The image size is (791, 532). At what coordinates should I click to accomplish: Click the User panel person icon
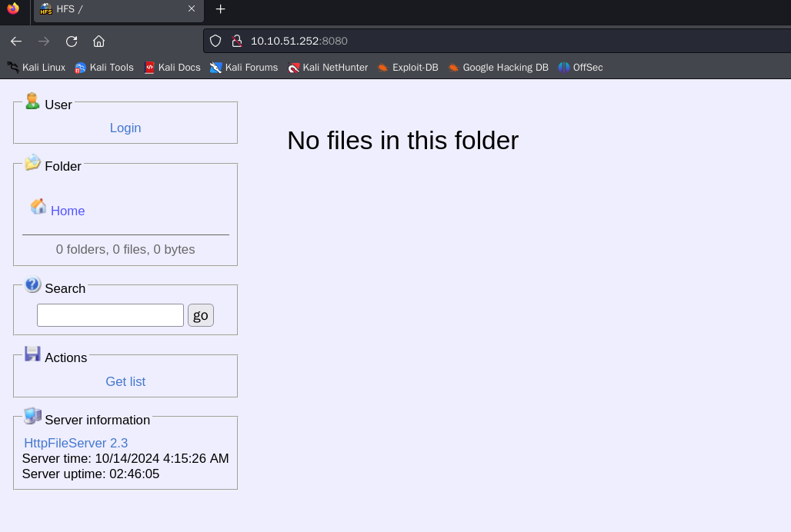tap(32, 101)
